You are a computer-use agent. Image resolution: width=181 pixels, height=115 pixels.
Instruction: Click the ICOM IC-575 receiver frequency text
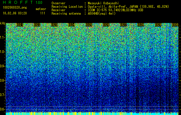(115, 10)
